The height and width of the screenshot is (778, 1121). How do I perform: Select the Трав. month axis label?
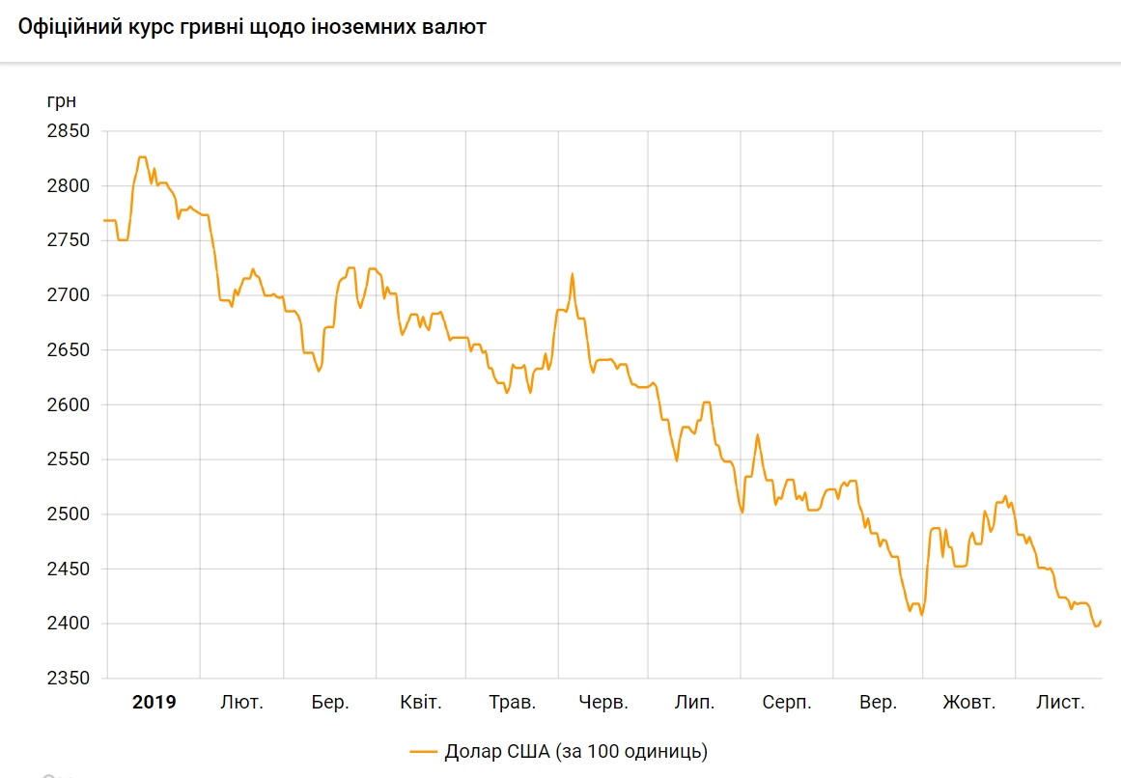(x=512, y=703)
